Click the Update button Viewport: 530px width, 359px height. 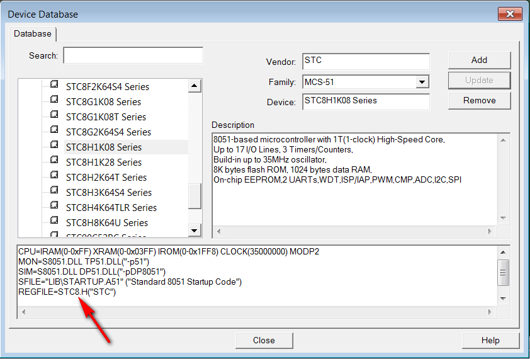pos(479,81)
